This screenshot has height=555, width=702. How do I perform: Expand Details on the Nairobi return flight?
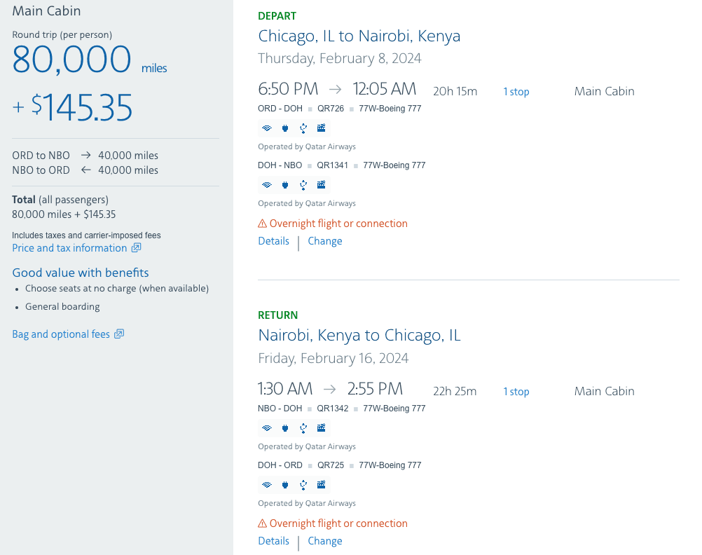coord(273,540)
